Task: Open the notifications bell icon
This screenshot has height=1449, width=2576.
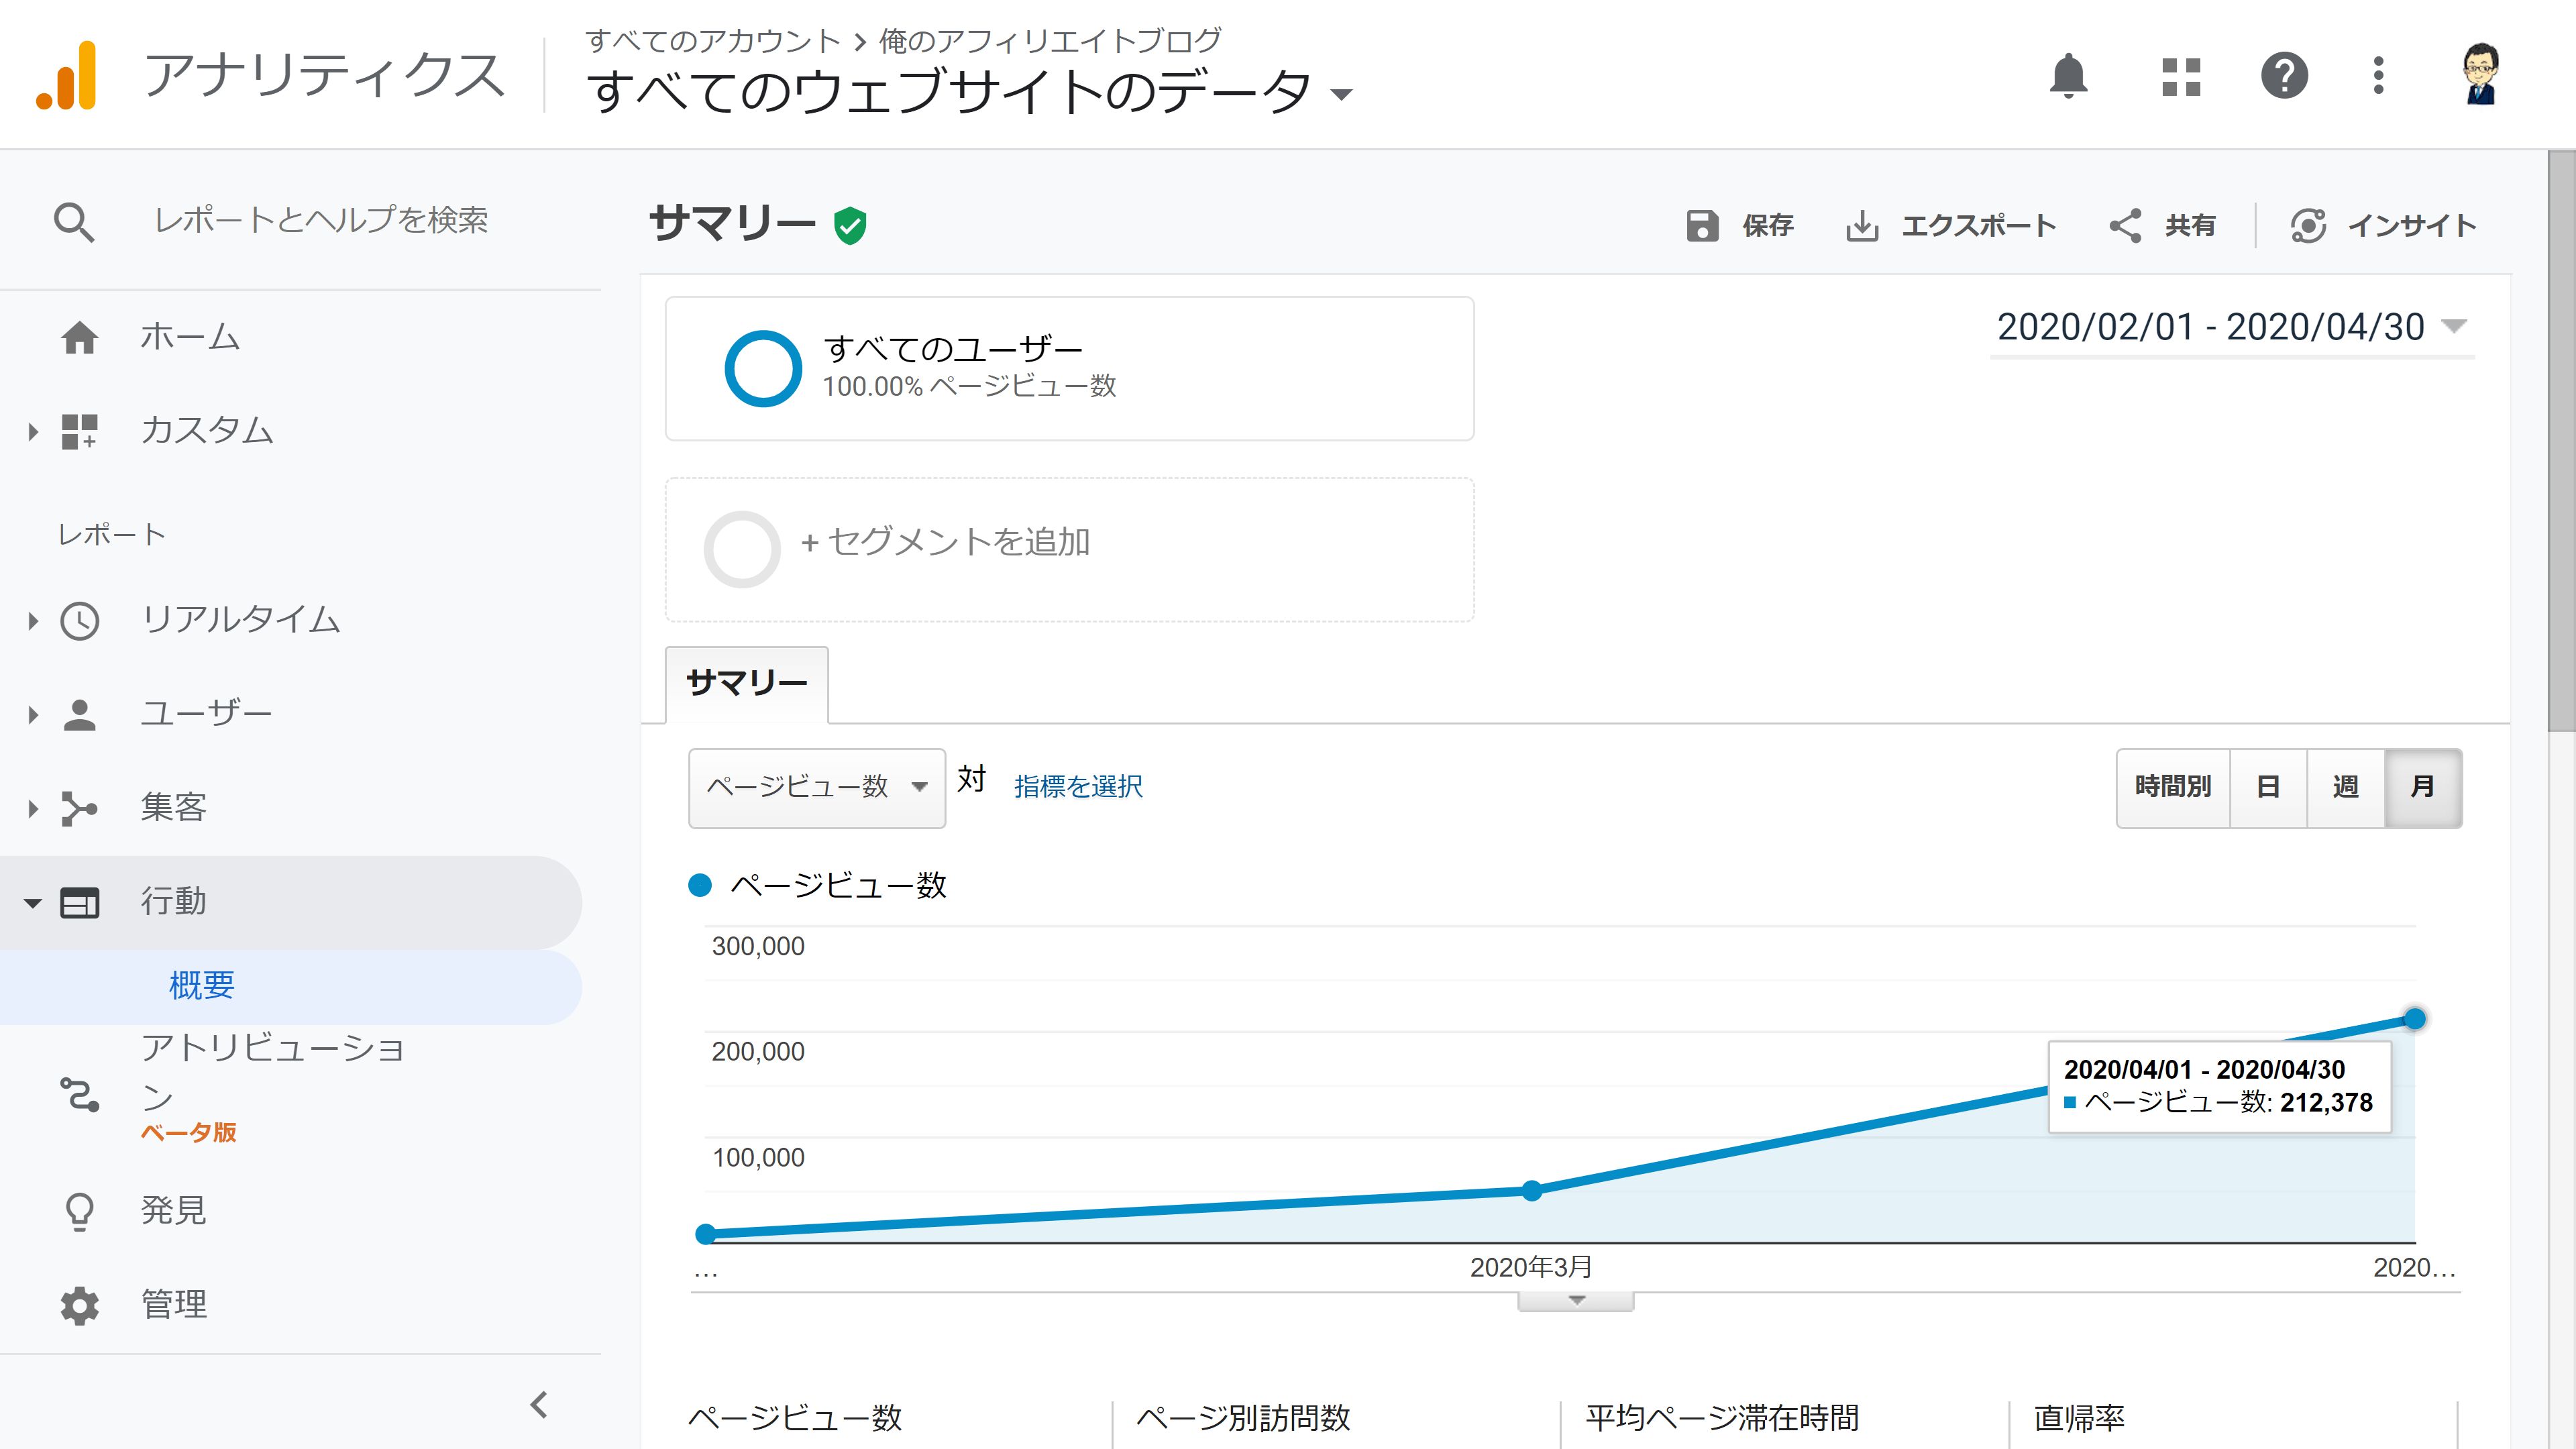Action: [2068, 76]
